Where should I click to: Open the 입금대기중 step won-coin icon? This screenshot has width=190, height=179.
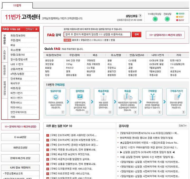coord(56,97)
